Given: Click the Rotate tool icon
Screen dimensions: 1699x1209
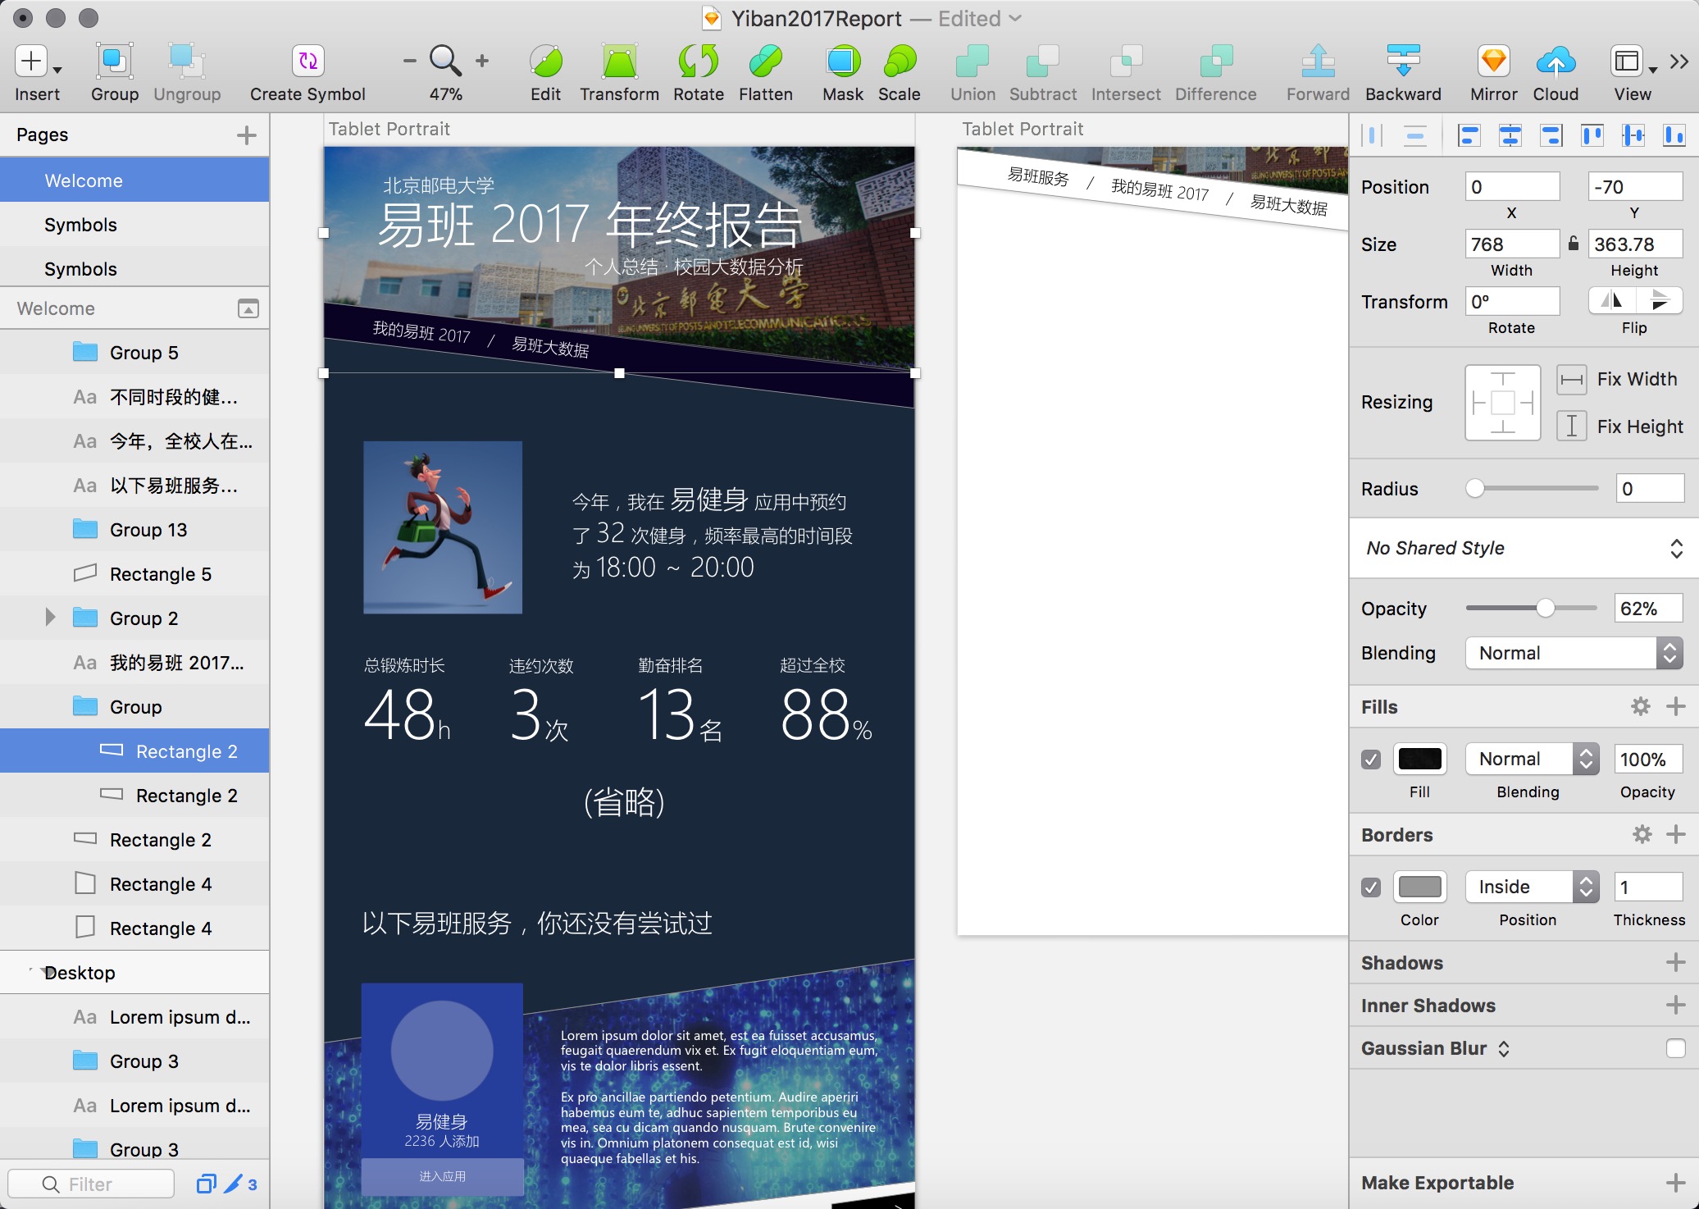Looking at the screenshot, I should (698, 61).
